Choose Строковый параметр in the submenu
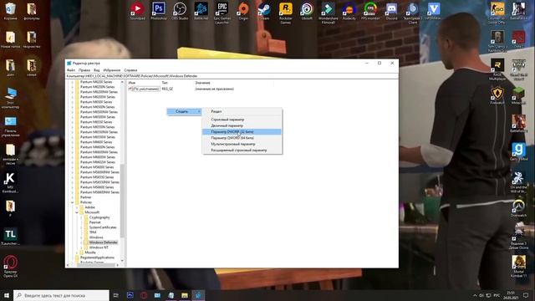The height and width of the screenshot is (301, 535). click(242, 120)
